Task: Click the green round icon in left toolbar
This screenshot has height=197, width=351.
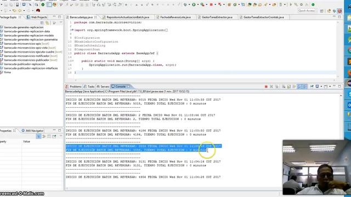Action: coord(43,4)
